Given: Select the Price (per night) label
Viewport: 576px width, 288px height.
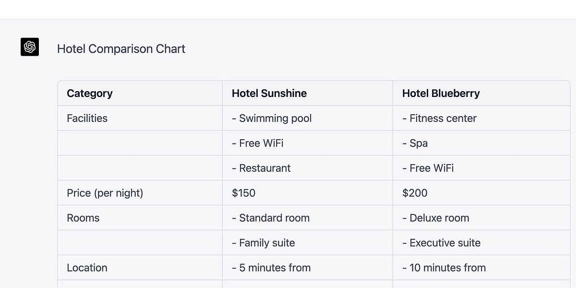Looking at the screenshot, I should point(105,193).
